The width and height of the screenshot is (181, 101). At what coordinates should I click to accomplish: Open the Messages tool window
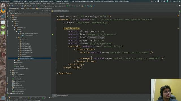[13, 98]
